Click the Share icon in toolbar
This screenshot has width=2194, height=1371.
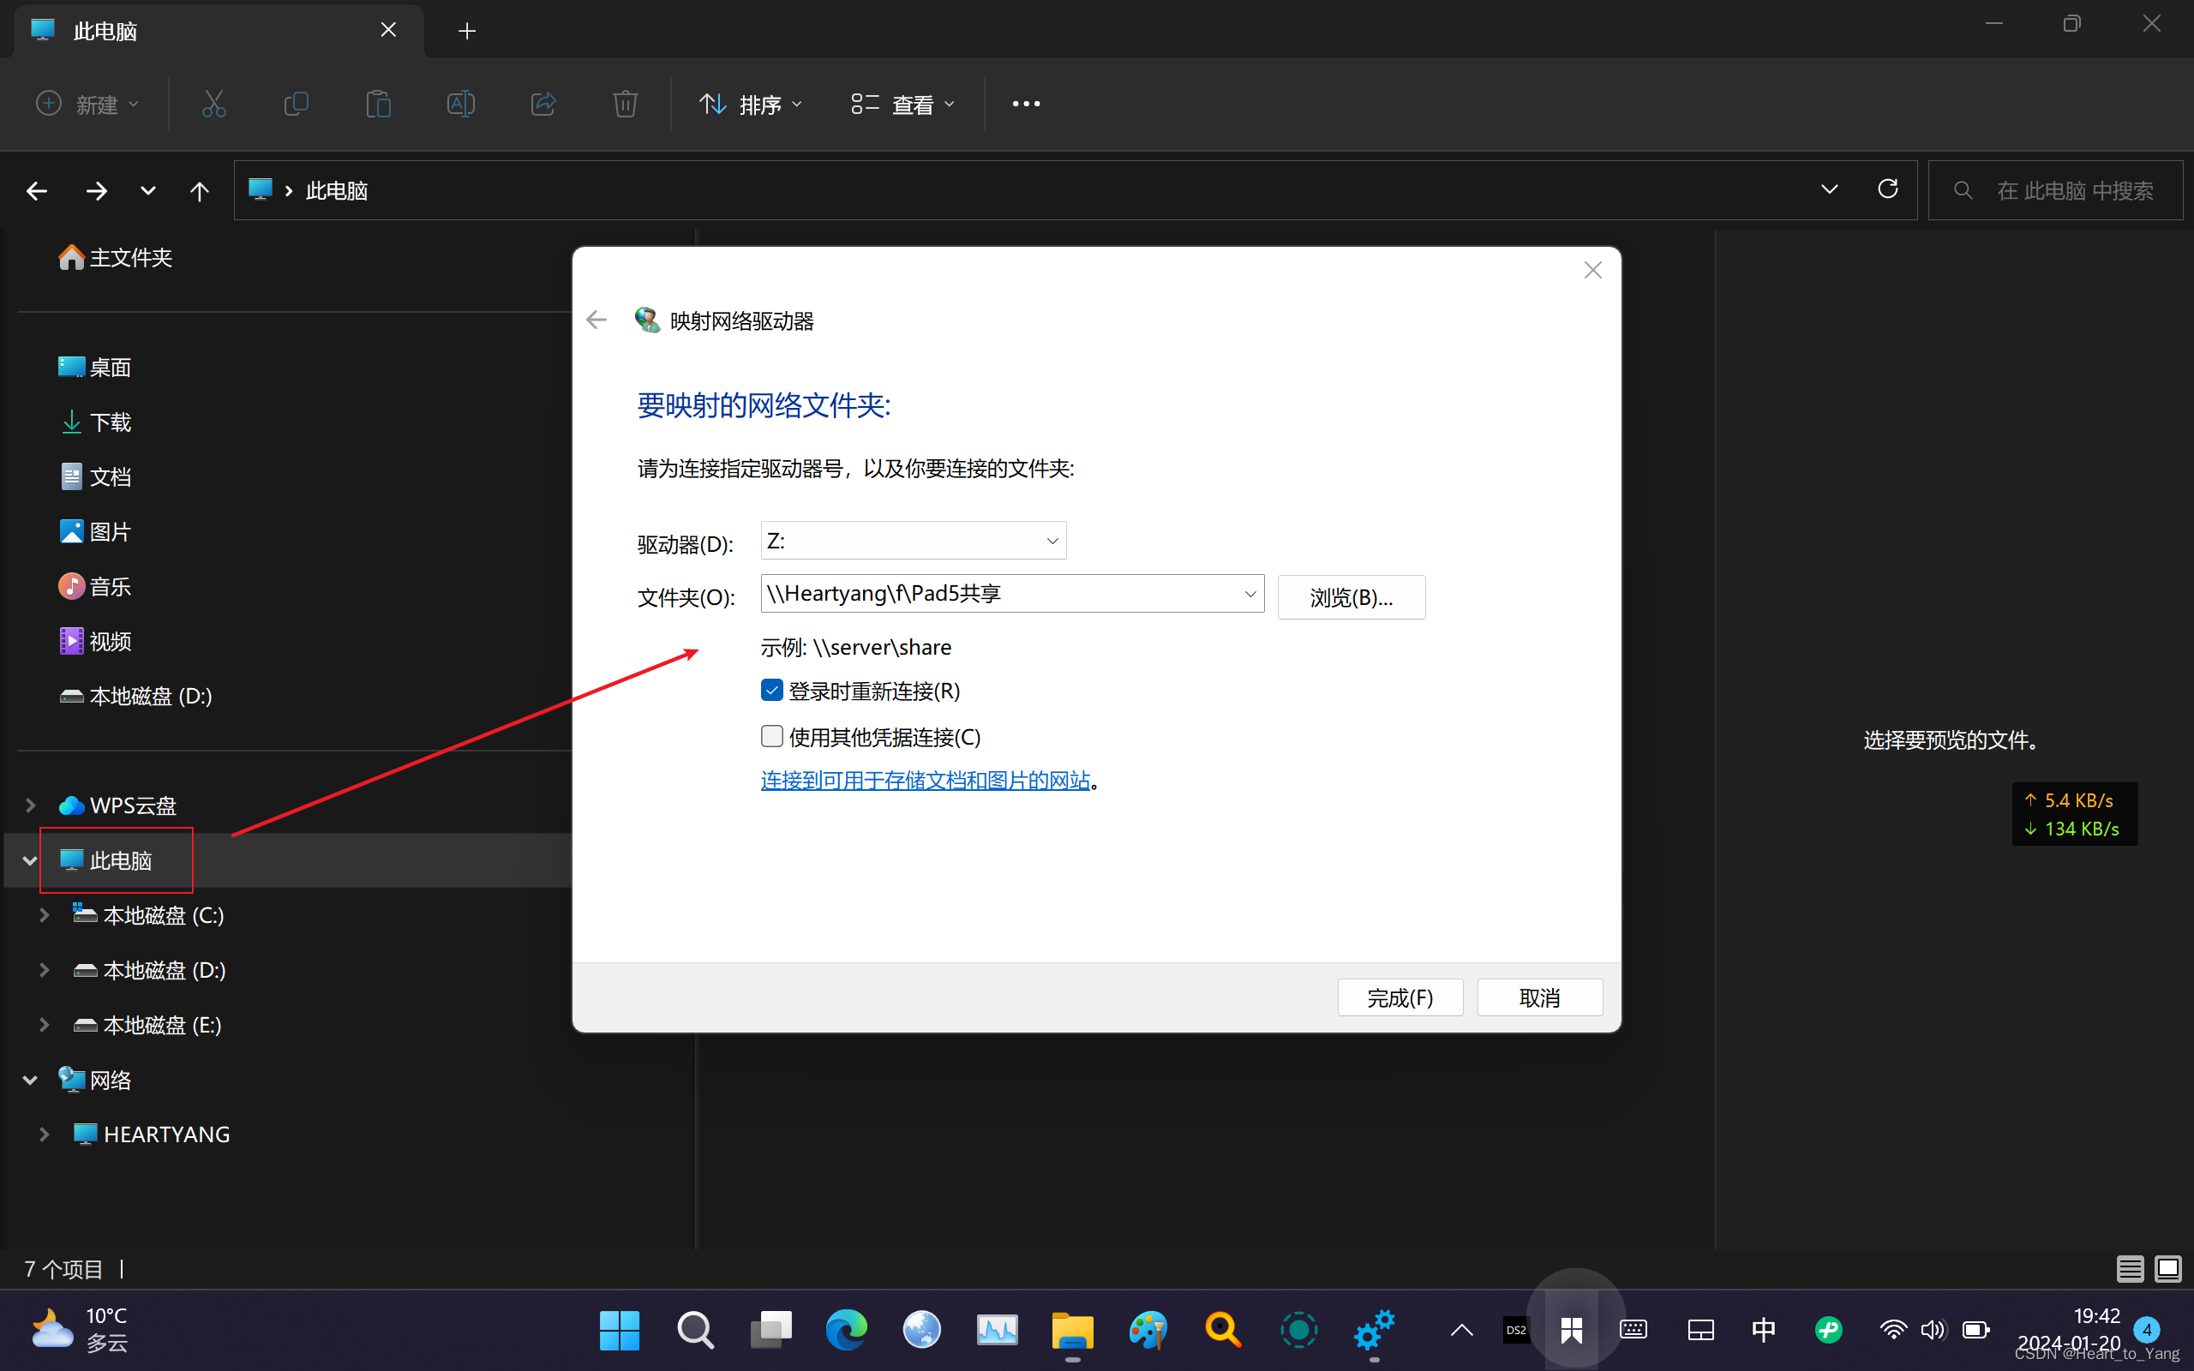tap(543, 105)
